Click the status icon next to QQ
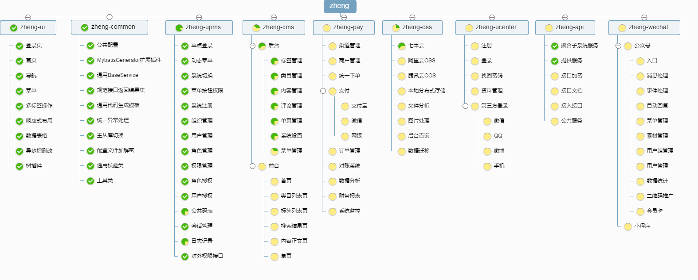The image size is (698, 280). point(487,136)
